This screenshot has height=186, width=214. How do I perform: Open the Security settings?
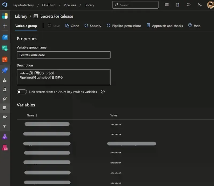93,26
